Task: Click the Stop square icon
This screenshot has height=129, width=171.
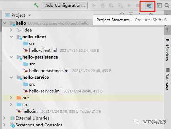Action: (138, 5)
